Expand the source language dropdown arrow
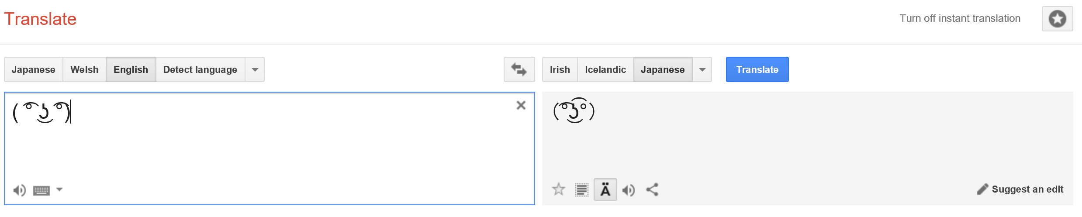Viewport: 1082px width, 217px height. pyautogui.click(x=255, y=69)
